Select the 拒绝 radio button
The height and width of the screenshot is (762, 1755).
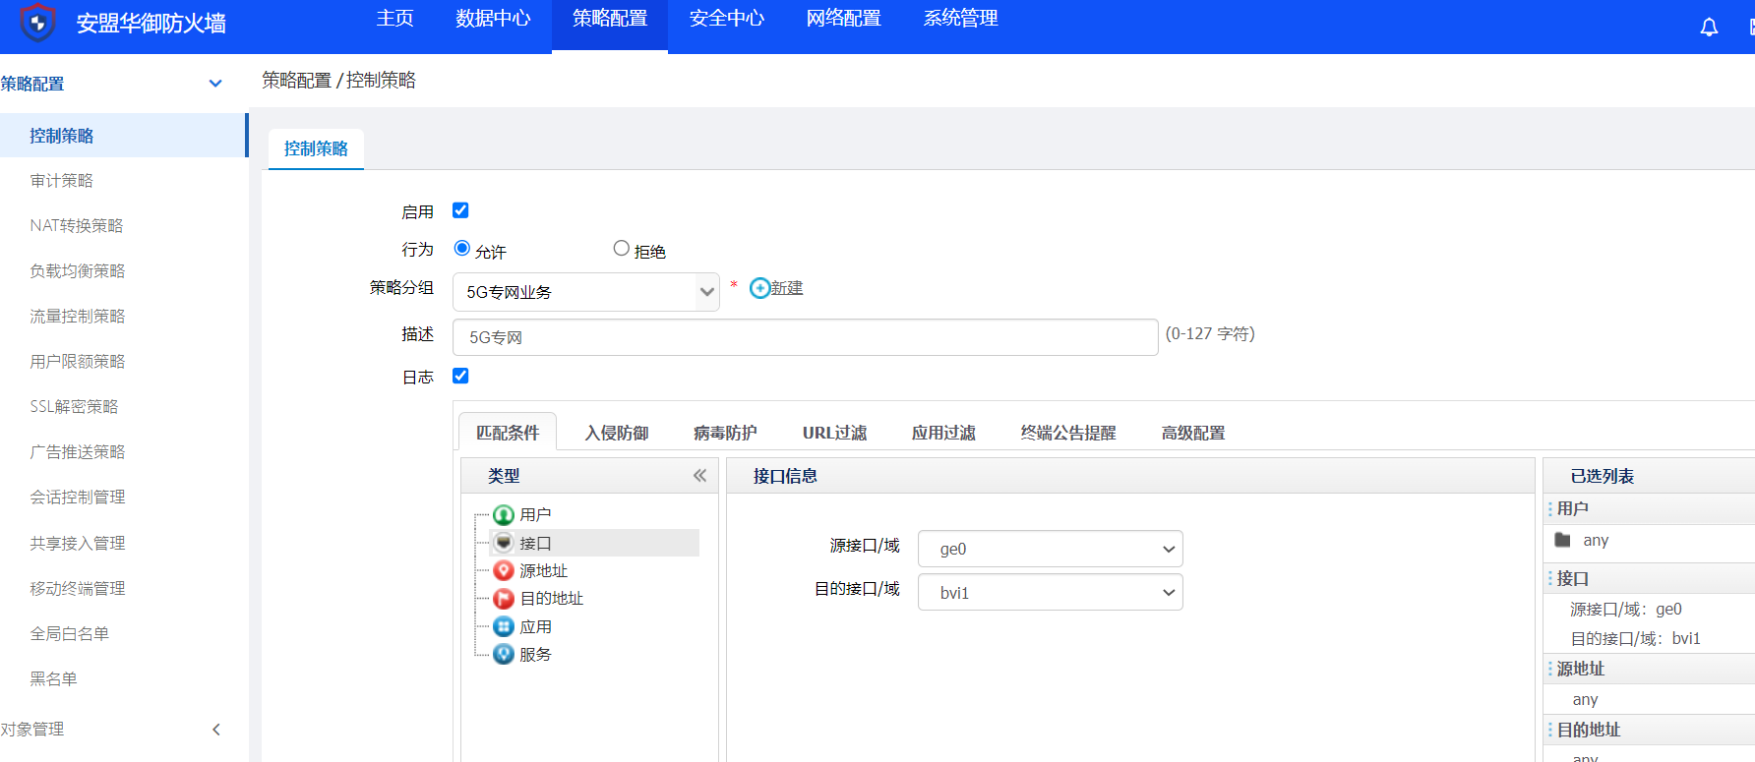point(621,248)
